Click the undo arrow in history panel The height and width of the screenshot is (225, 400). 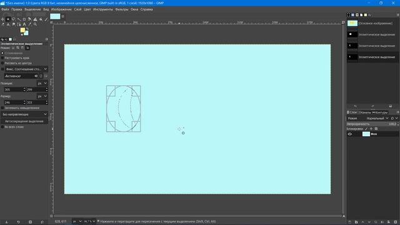[x=355, y=106]
